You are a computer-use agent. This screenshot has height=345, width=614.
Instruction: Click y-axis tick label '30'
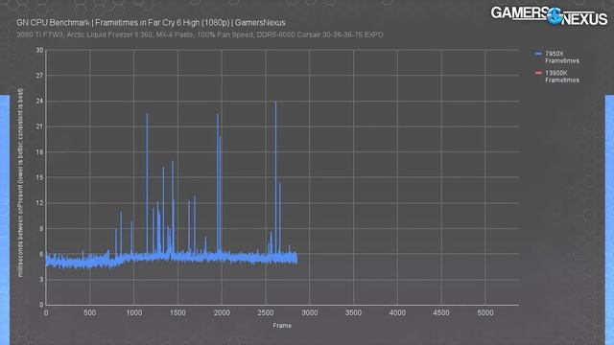click(x=39, y=50)
